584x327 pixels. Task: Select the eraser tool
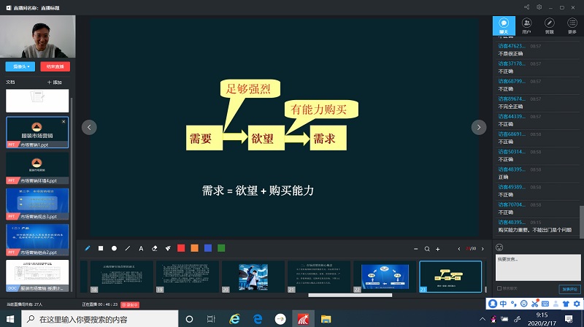155,248
